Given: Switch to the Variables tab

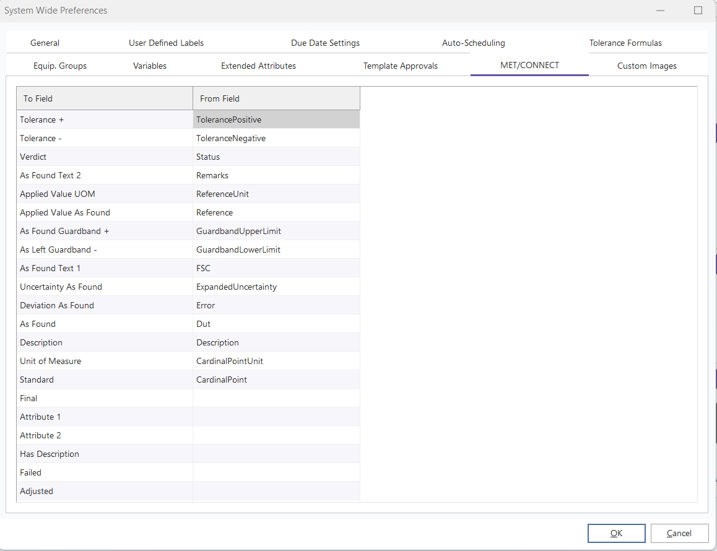Looking at the screenshot, I should 150,66.
